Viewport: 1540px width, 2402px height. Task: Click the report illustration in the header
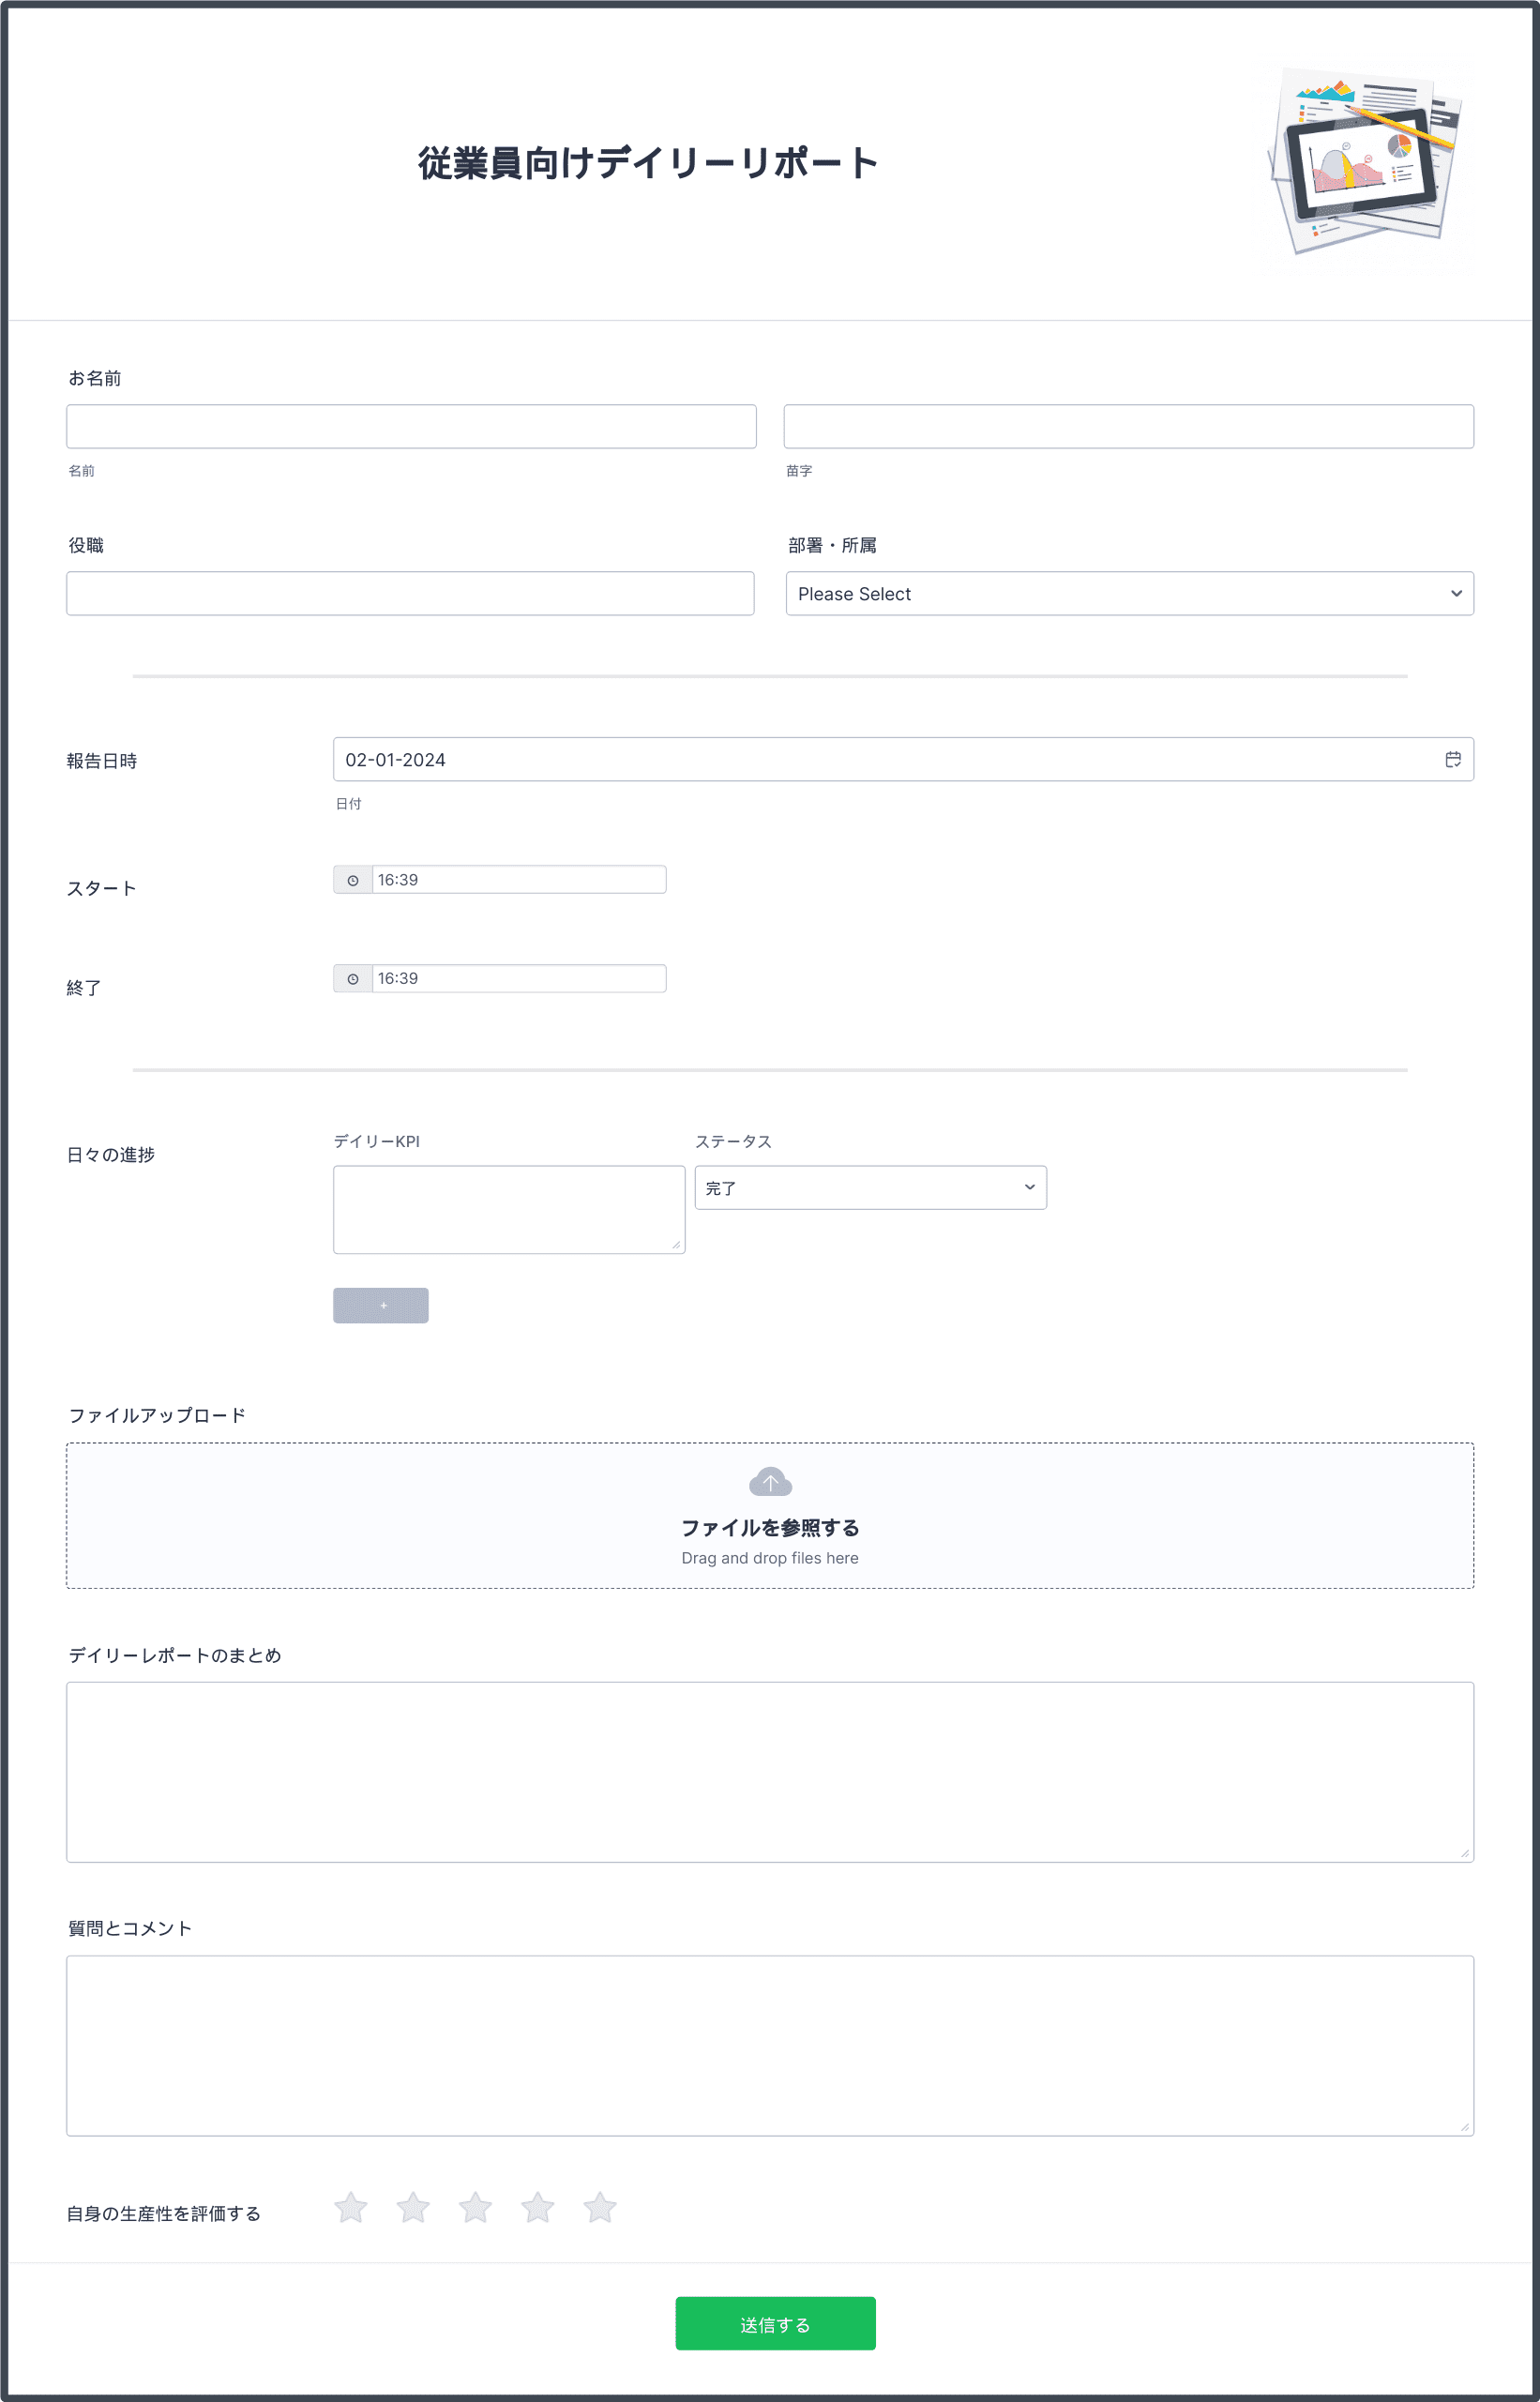tap(1365, 162)
